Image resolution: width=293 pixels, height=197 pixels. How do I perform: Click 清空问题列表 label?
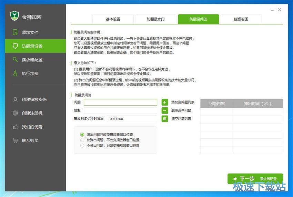181,119
